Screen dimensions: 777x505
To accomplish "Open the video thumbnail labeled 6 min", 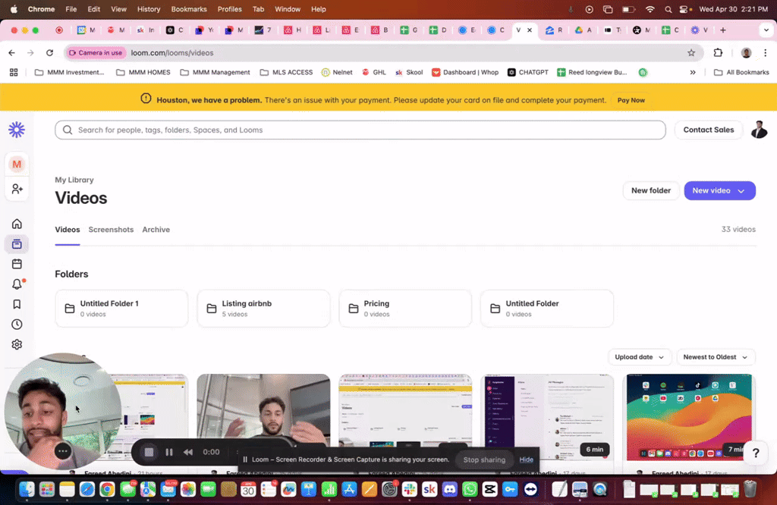I will (547, 417).
